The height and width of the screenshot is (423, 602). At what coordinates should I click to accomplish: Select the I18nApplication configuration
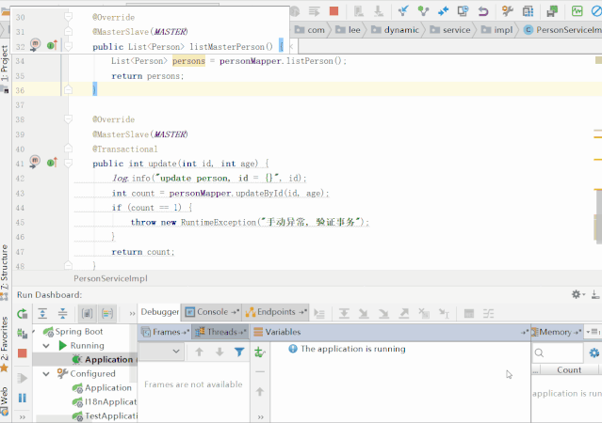click(105, 402)
